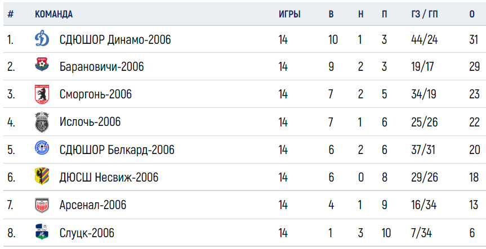Image resolution: width=486 pixels, height=249 pixels.
Task: Click the Slutsk team emblem
Action: pyautogui.click(x=42, y=232)
